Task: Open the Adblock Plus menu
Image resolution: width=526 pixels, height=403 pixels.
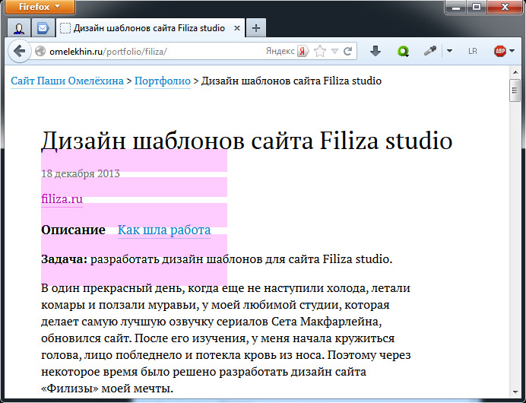Action: point(499,52)
